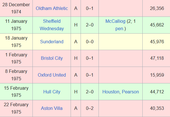
Task: Open the Hull City link
Action: point(52,92)
